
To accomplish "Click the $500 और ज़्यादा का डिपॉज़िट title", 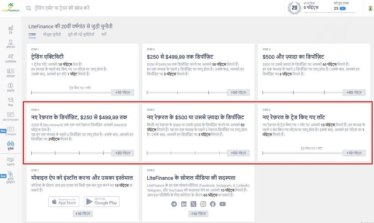I will (293, 57).
